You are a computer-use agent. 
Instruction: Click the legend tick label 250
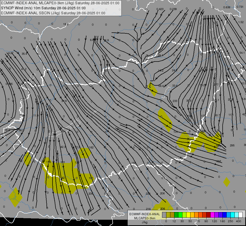[x=230, y=221]
